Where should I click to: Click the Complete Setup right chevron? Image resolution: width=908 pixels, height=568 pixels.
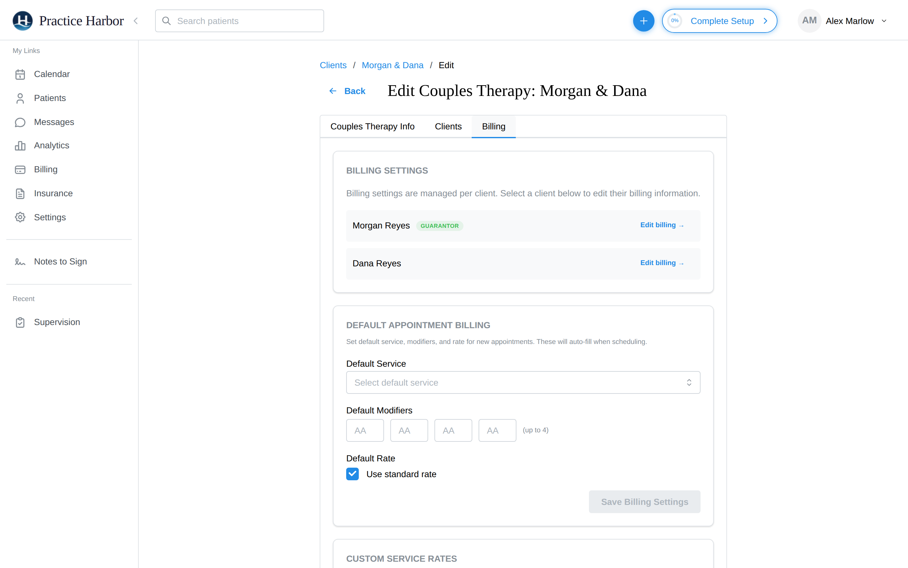pyautogui.click(x=765, y=21)
